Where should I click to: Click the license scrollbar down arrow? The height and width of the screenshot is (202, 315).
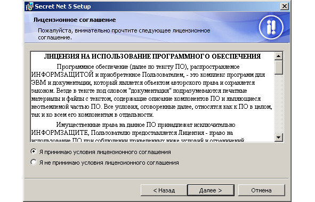click(x=278, y=138)
